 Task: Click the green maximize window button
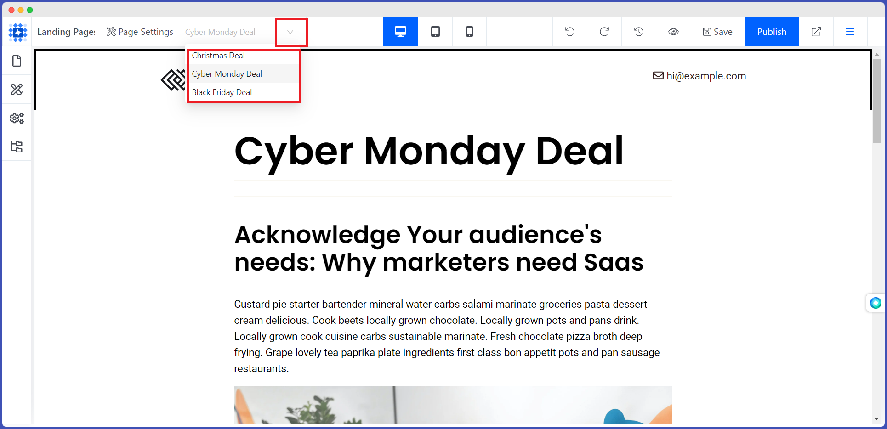pyautogui.click(x=30, y=10)
